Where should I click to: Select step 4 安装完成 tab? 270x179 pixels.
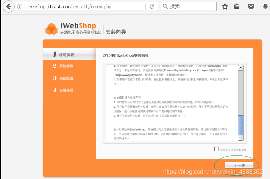pyautogui.click(x=63, y=90)
